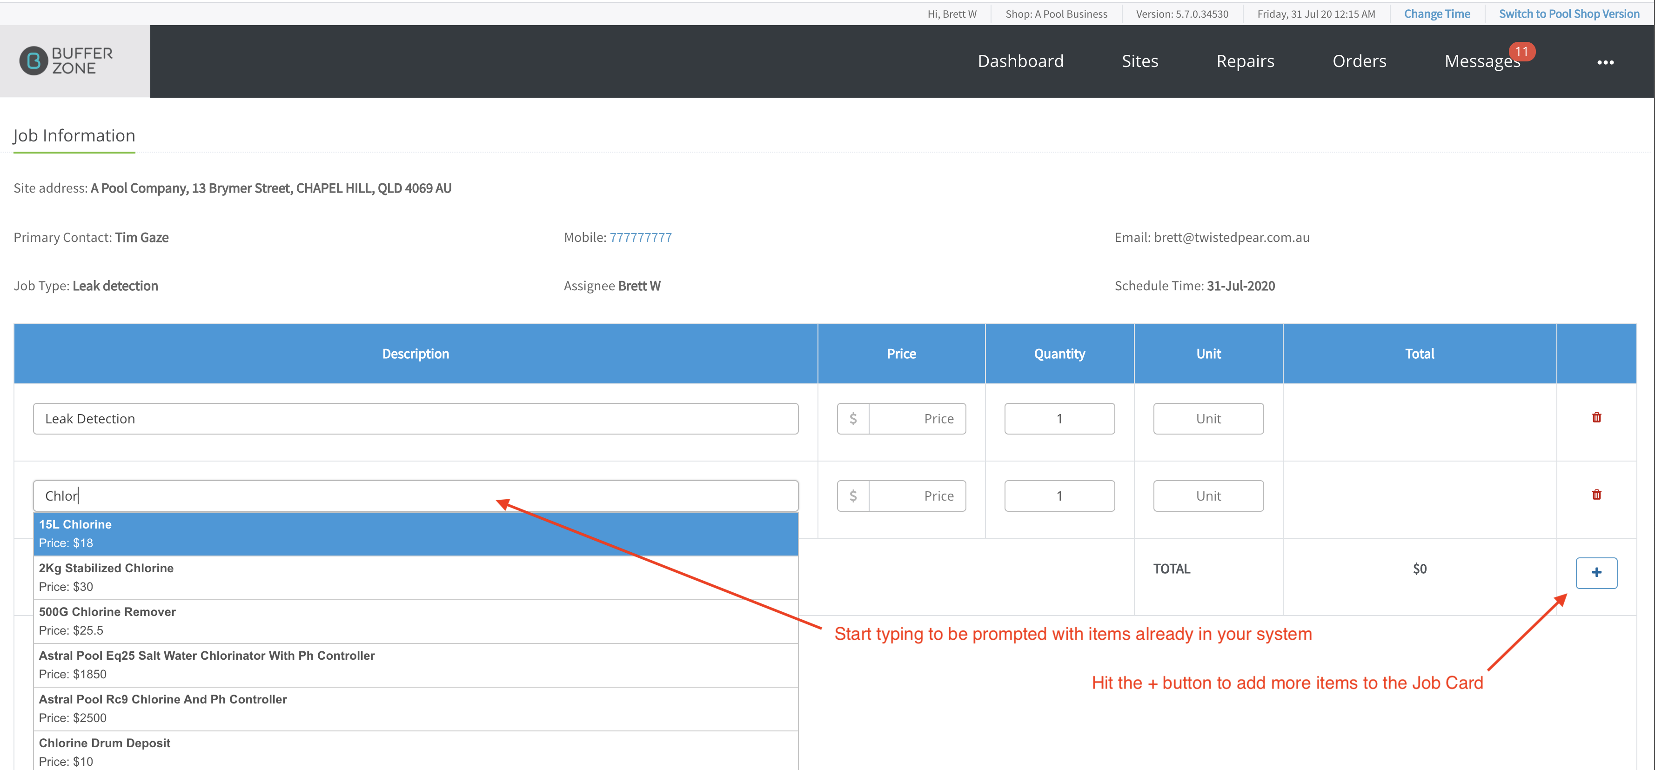Click Switch to Pool Shop Version link

pos(1569,13)
